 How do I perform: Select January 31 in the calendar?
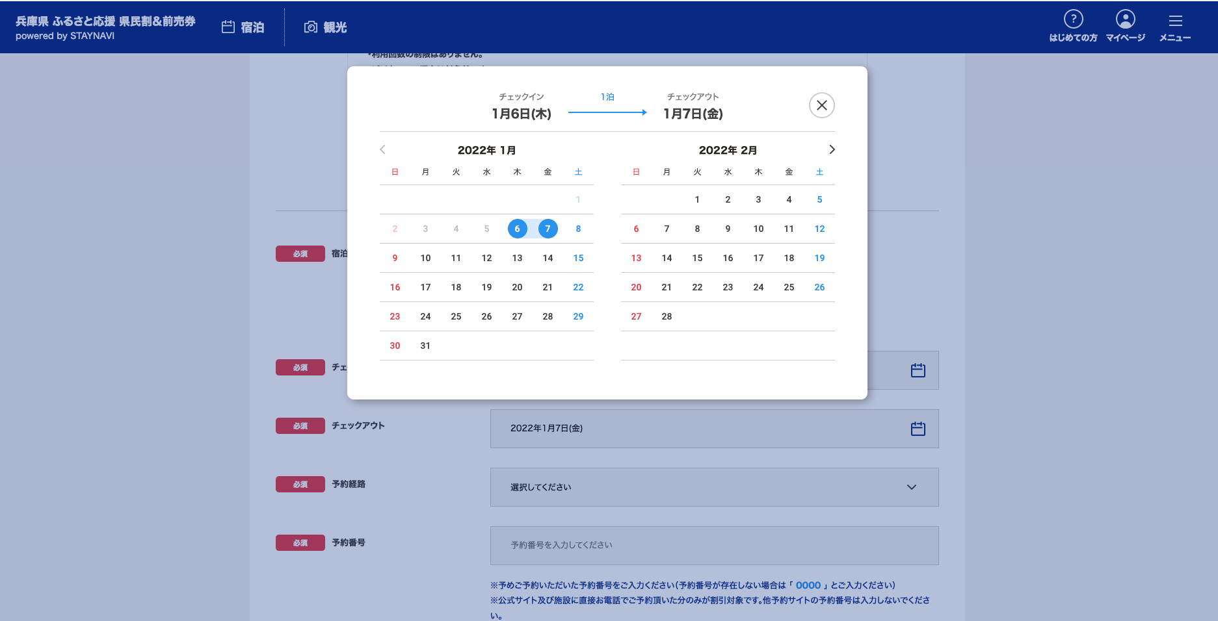(x=425, y=346)
